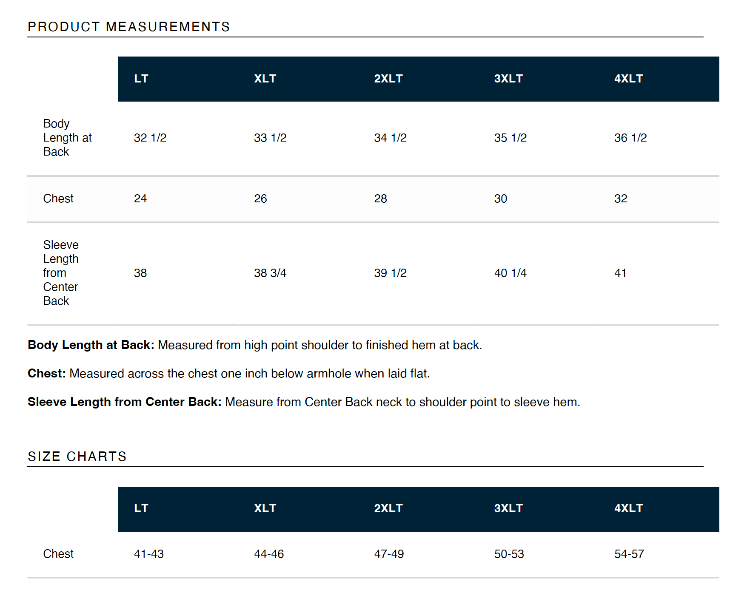The height and width of the screenshot is (607, 747).
Task: Click the 41-43 chest size range
Action: (x=148, y=554)
